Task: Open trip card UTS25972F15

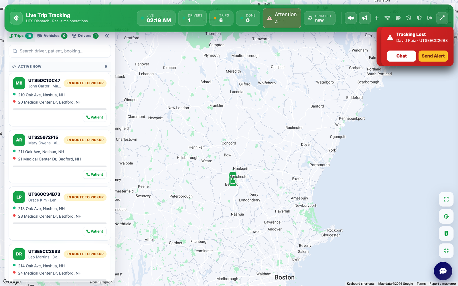Action: pyautogui.click(x=60, y=156)
